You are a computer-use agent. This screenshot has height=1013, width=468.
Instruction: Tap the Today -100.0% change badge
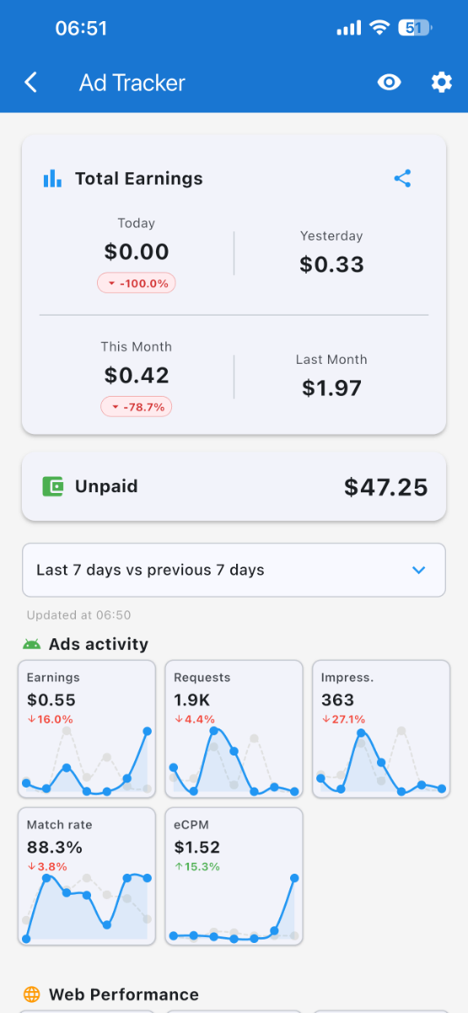click(x=137, y=283)
